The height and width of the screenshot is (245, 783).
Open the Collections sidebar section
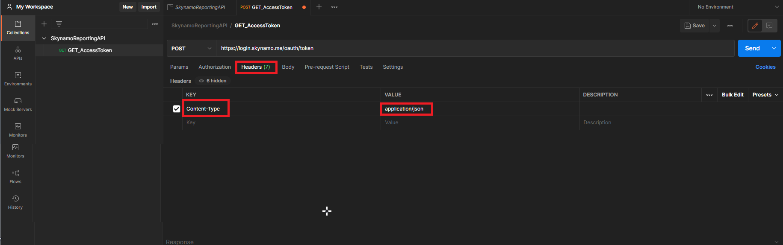(18, 28)
